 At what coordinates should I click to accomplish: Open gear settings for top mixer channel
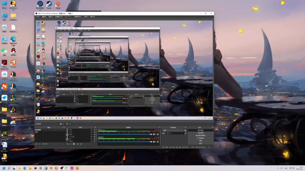(x=158, y=135)
